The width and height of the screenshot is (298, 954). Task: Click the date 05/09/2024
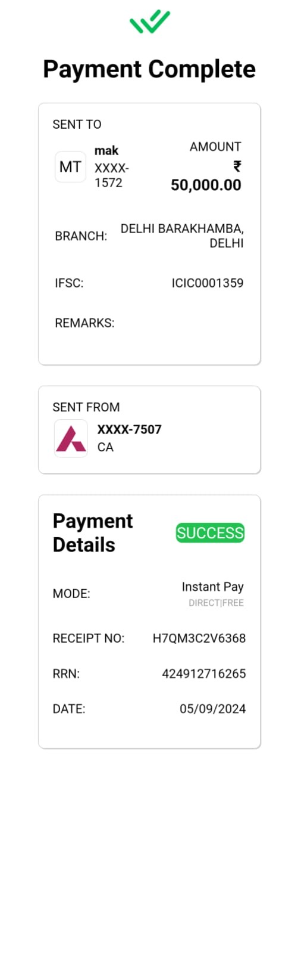212,709
